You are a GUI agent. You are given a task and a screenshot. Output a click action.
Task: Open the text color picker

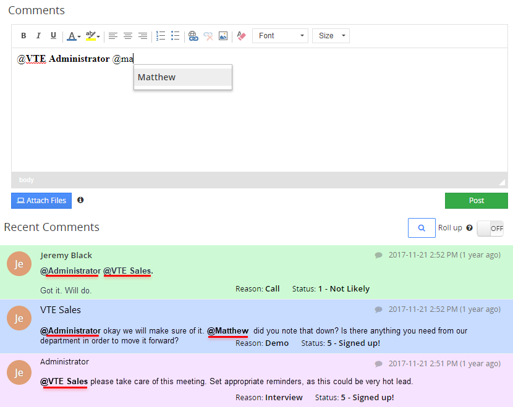tap(74, 36)
